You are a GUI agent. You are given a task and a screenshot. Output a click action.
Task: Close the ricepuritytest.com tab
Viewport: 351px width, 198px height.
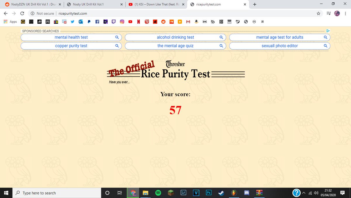(x=245, y=4)
